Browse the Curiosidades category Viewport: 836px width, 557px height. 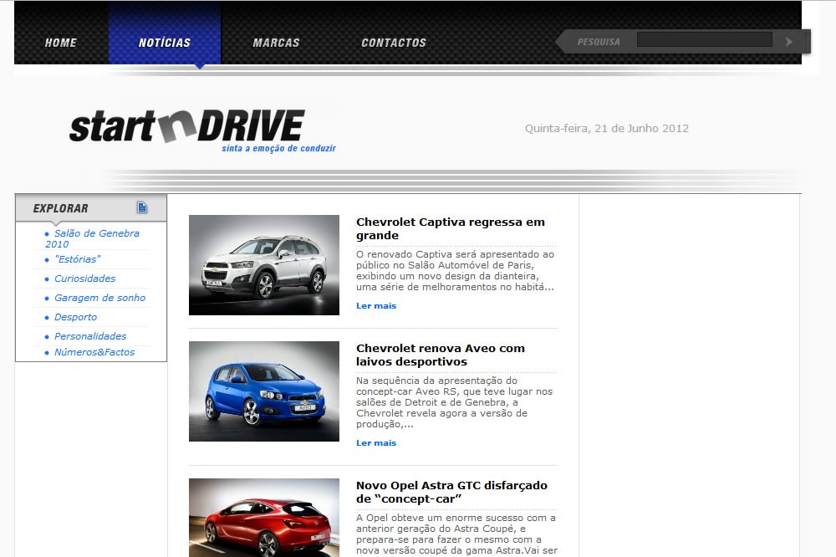pyautogui.click(x=84, y=278)
